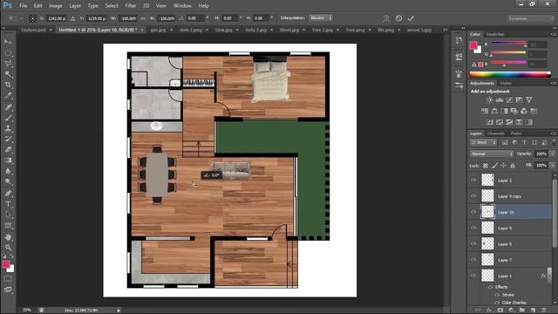This screenshot has height=314, width=558.
Task: Toggle link between width and height
Action: 143,18
